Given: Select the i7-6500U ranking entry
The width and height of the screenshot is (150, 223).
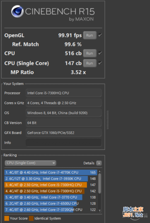Looking at the screenshot, I should (51, 203).
